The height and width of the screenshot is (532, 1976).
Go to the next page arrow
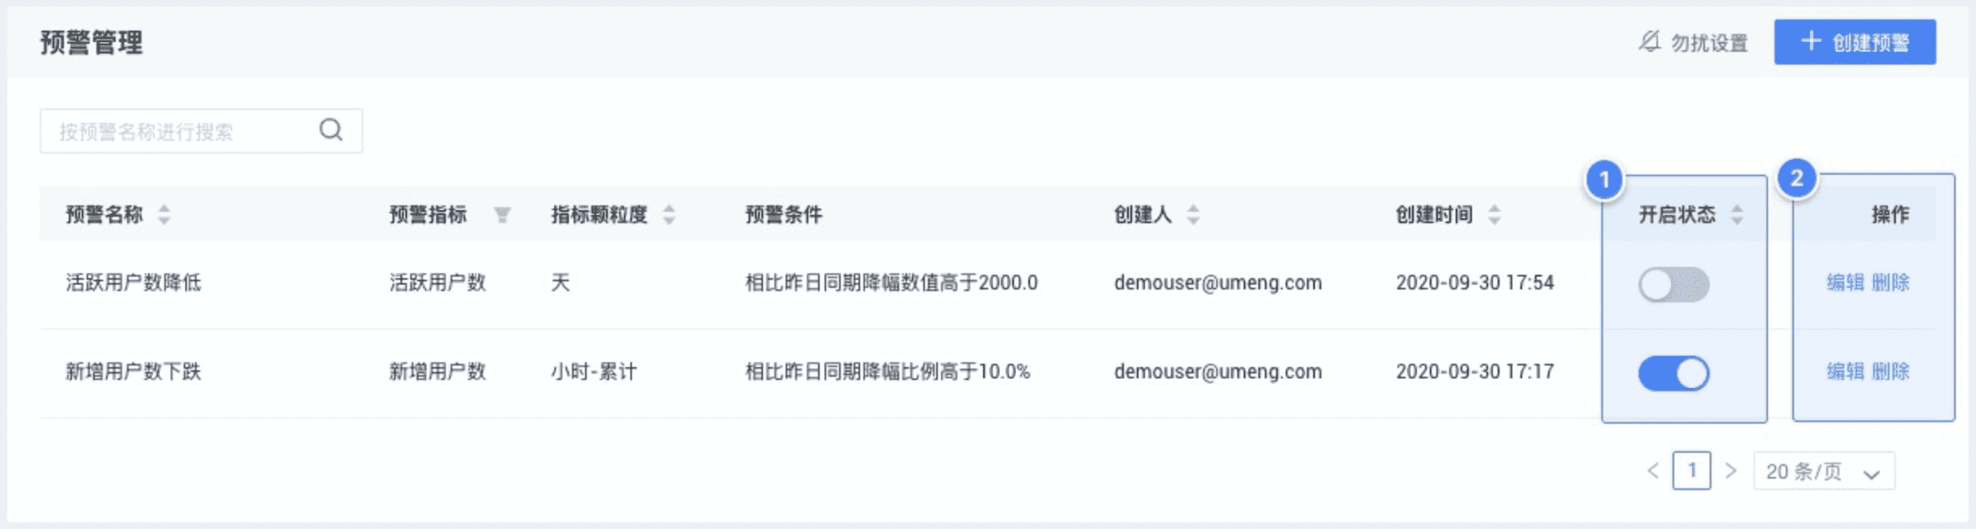pos(1731,471)
